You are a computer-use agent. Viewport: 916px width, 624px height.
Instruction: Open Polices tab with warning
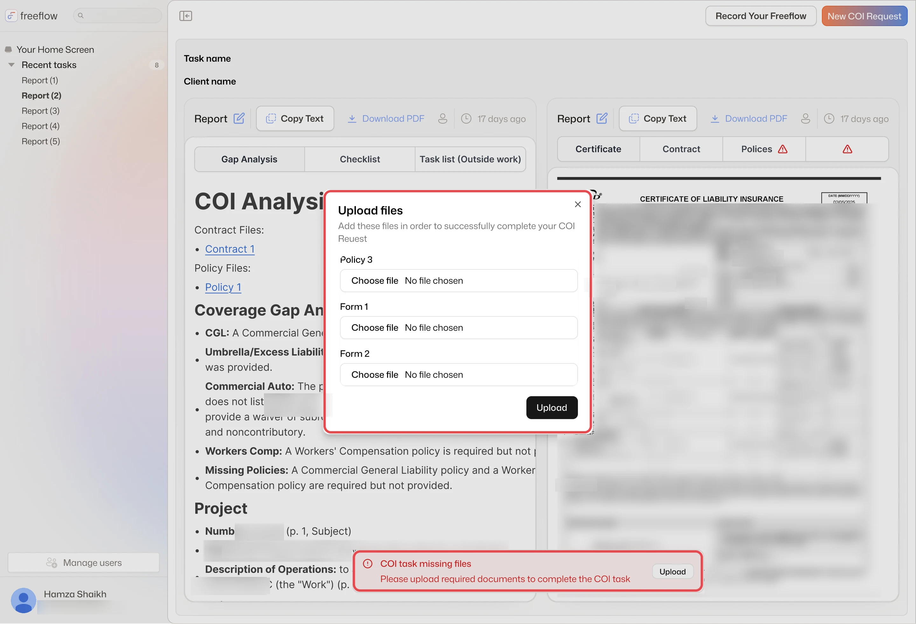764,149
